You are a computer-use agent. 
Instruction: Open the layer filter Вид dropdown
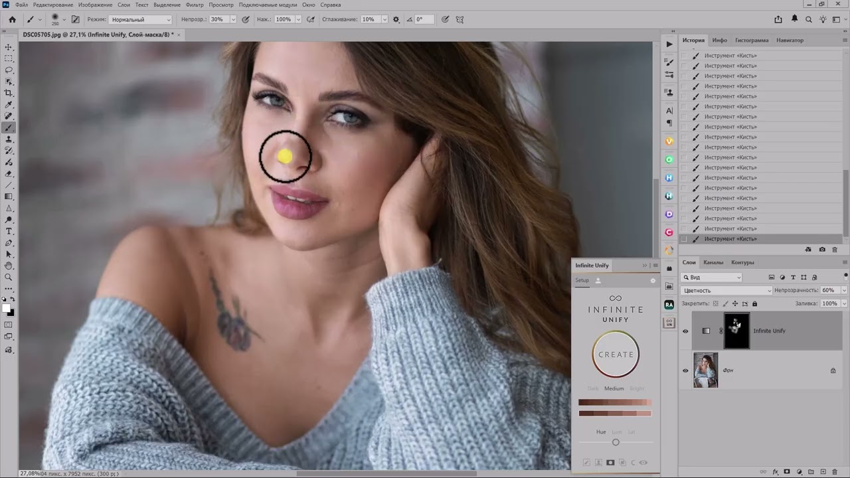712,277
